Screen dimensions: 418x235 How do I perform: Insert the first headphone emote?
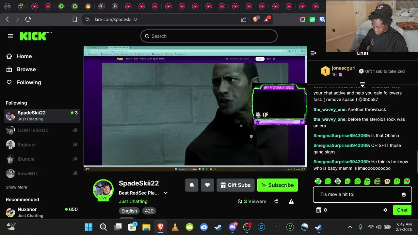[x=318, y=181]
